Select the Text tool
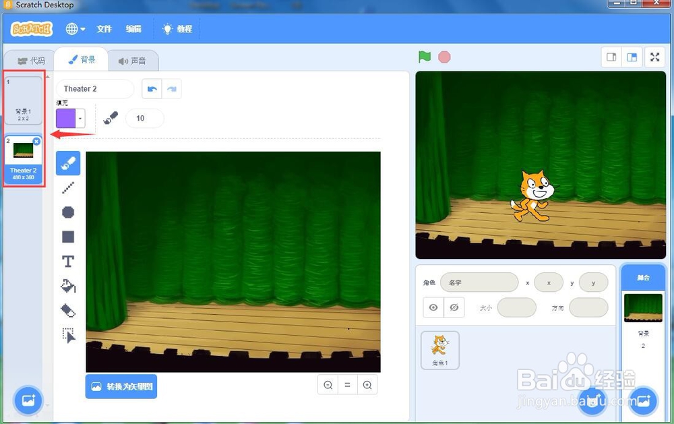 (68, 262)
